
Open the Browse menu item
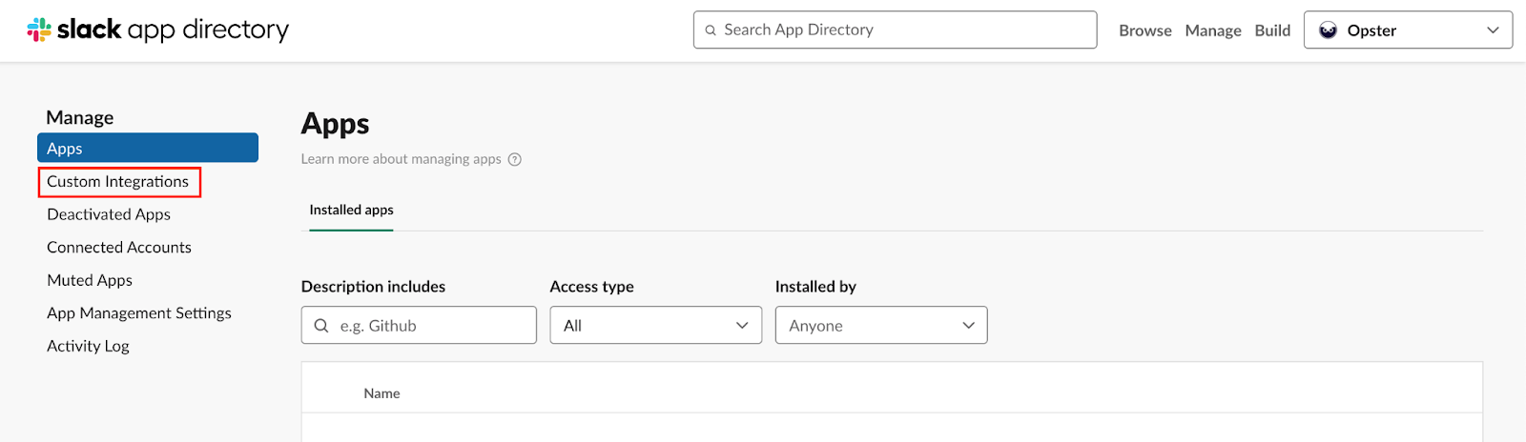(x=1145, y=30)
